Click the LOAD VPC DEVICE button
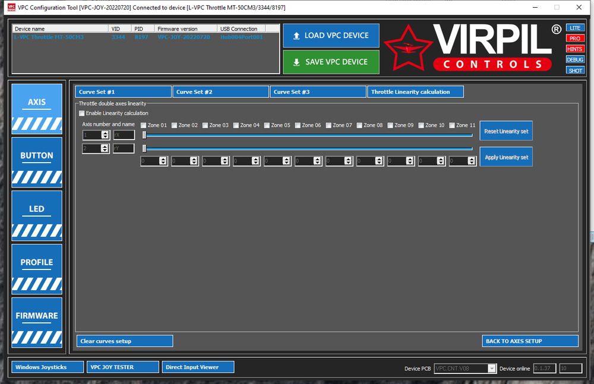This screenshot has width=594, height=384. [x=331, y=36]
